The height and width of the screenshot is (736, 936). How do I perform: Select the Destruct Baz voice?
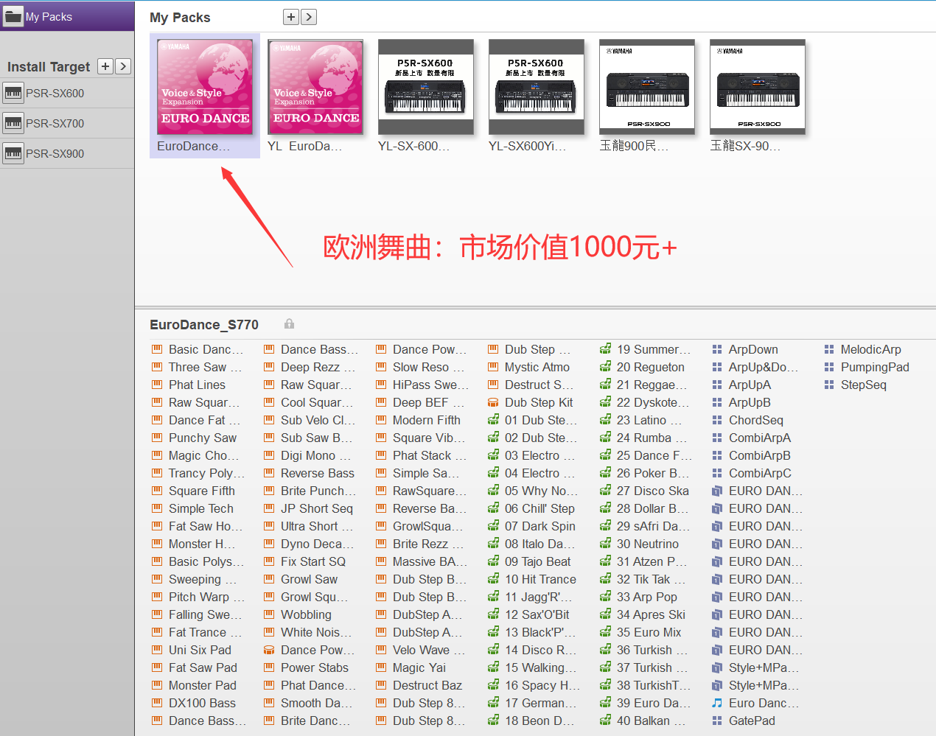click(x=427, y=685)
